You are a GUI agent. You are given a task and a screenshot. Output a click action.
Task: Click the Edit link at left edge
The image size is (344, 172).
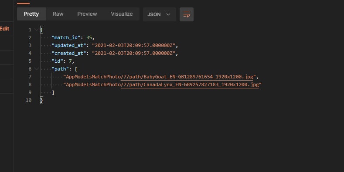[4, 29]
